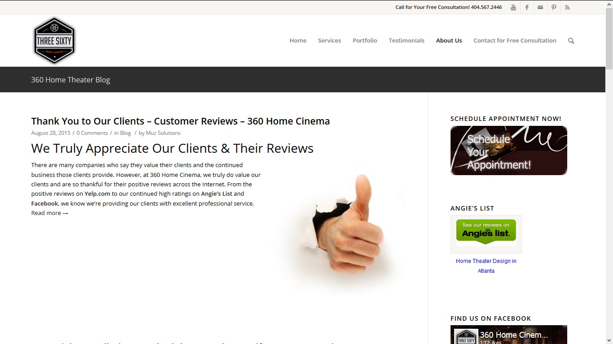This screenshot has width=613, height=344.
Task: Open the Home menu item
Action: coord(298,40)
